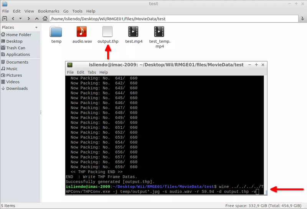Open the history dropdown arrow in toolbar

[21, 18]
